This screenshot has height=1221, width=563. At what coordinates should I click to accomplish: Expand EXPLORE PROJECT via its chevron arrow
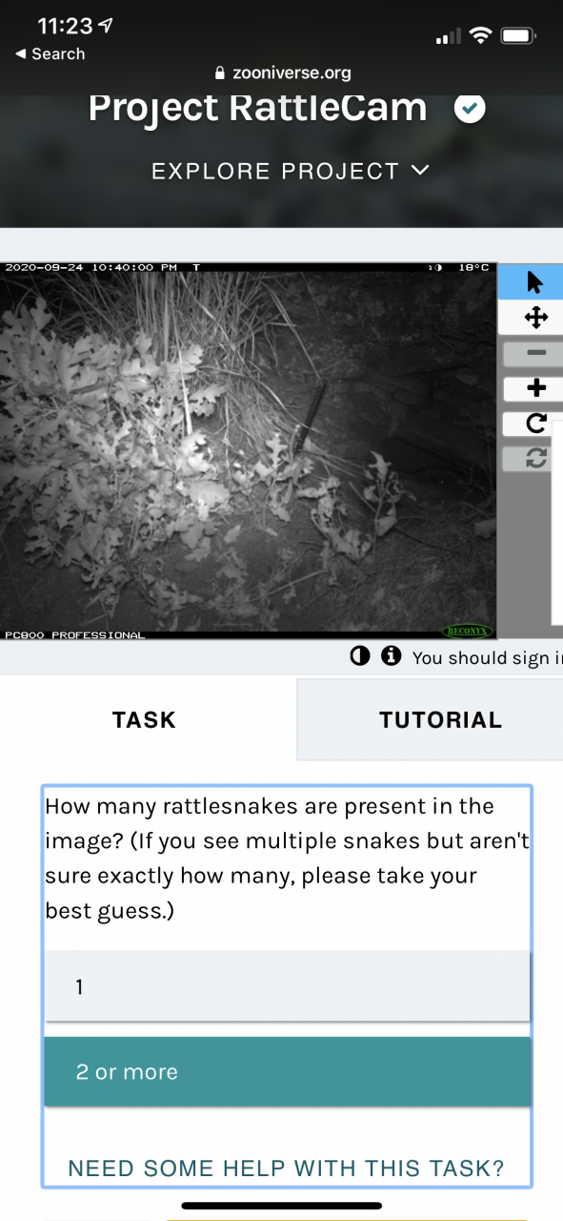coord(420,171)
